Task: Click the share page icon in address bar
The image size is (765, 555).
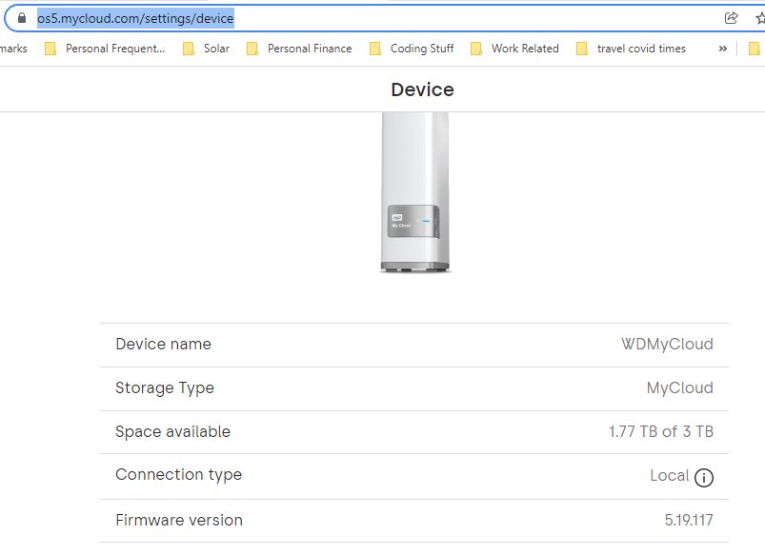Action: click(x=731, y=18)
